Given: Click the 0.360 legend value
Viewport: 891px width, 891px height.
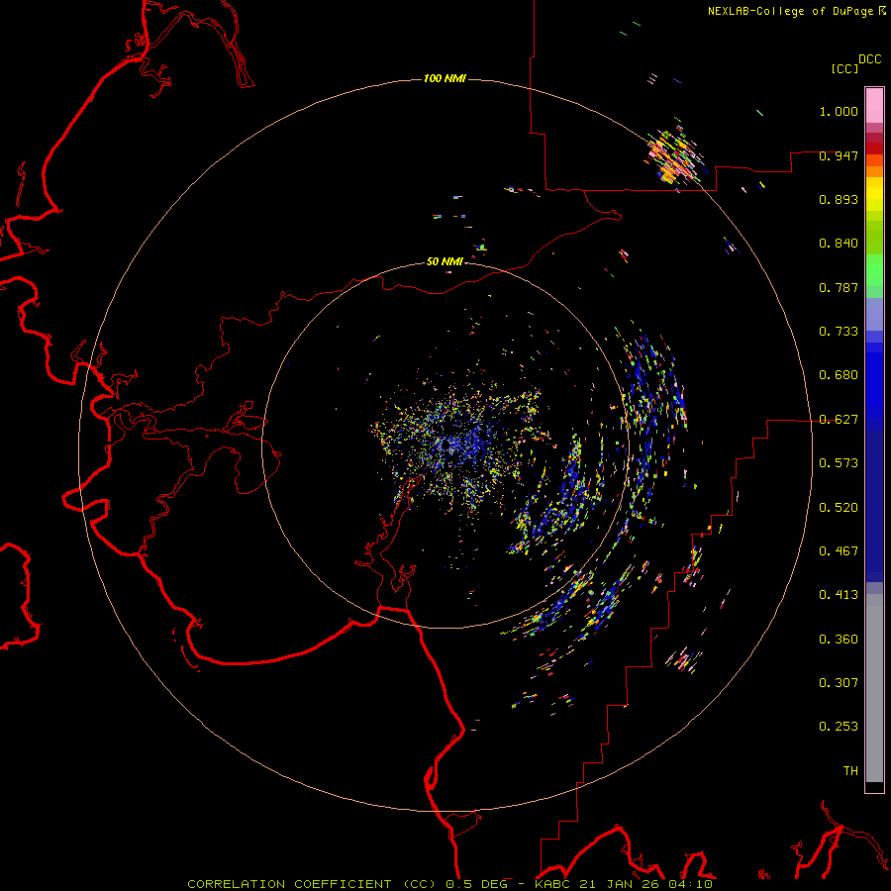Looking at the screenshot, I should tap(839, 640).
